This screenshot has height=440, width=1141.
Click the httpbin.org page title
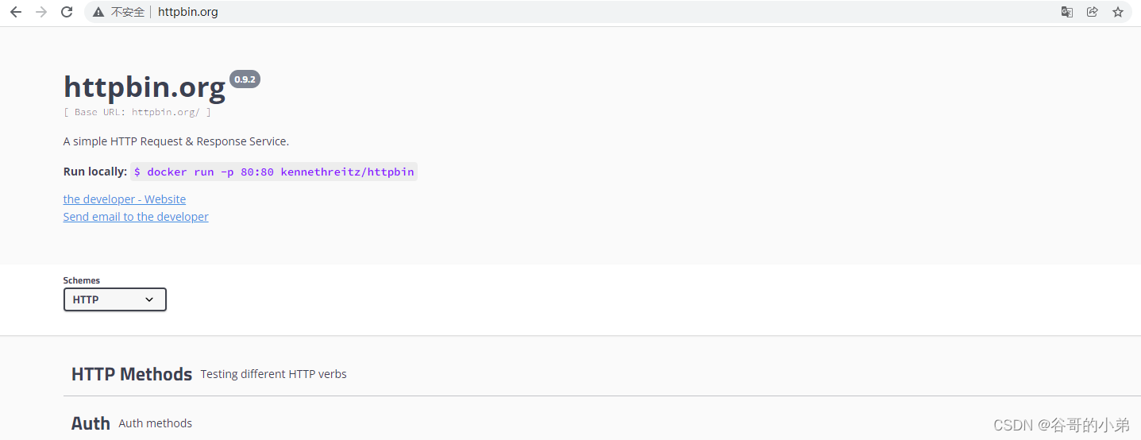pyautogui.click(x=145, y=87)
